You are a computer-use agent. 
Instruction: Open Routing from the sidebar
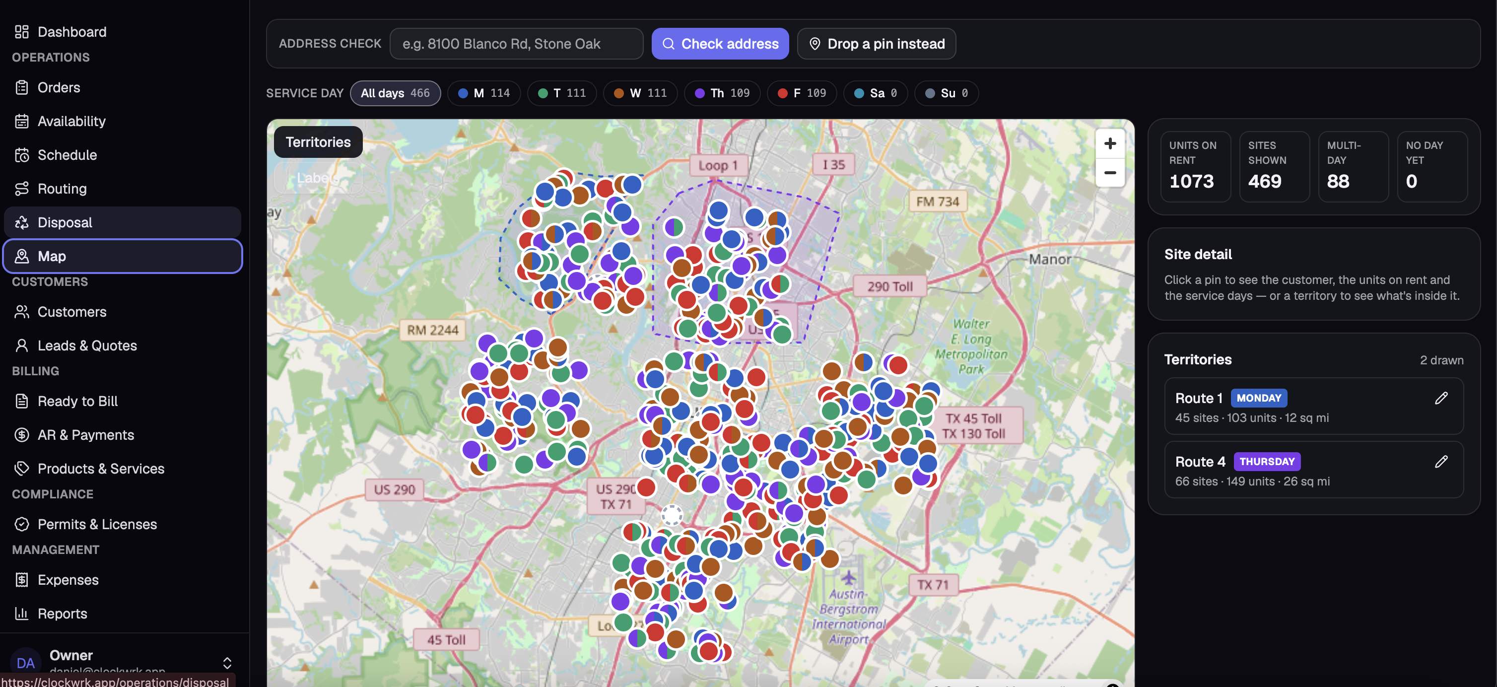coord(123,189)
